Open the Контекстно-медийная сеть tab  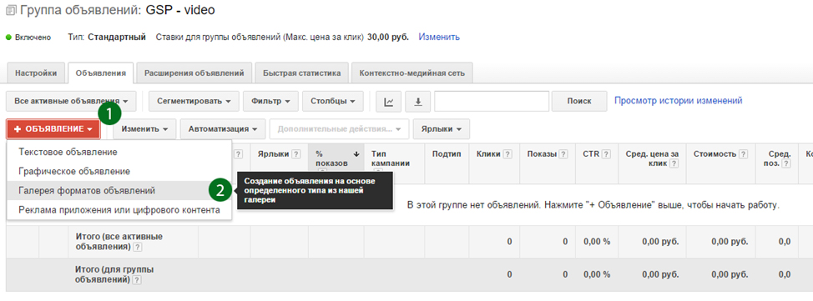coord(412,73)
